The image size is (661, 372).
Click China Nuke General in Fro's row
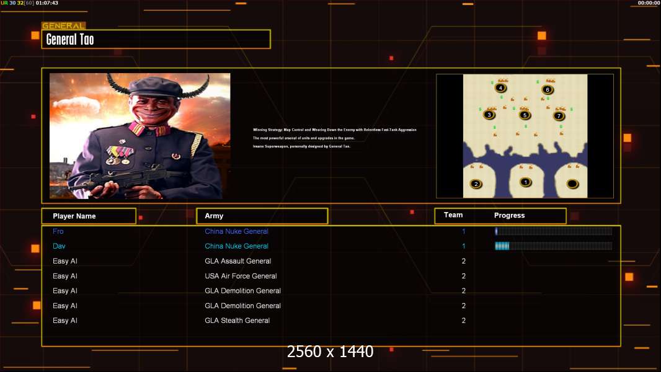click(x=236, y=231)
